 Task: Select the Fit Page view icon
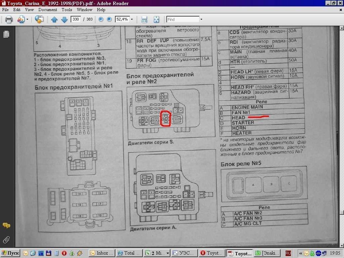coord(156,19)
